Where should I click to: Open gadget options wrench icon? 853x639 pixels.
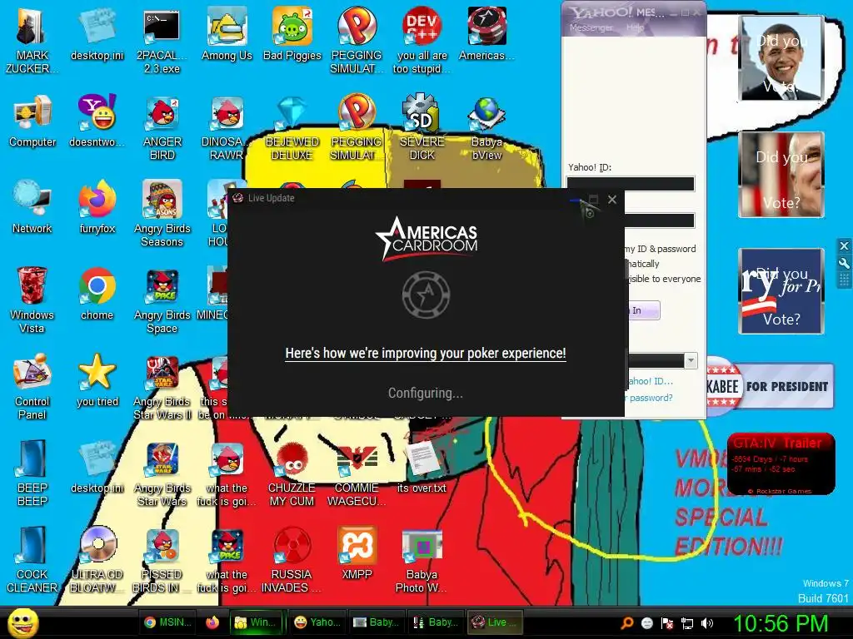pyautogui.click(x=844, y=263)
